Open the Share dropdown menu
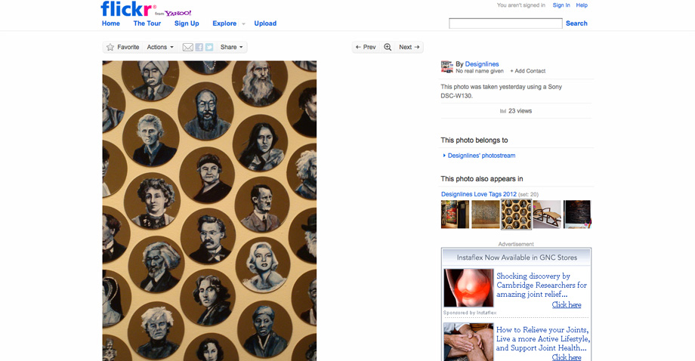695x361 pixels. [231, 48]
